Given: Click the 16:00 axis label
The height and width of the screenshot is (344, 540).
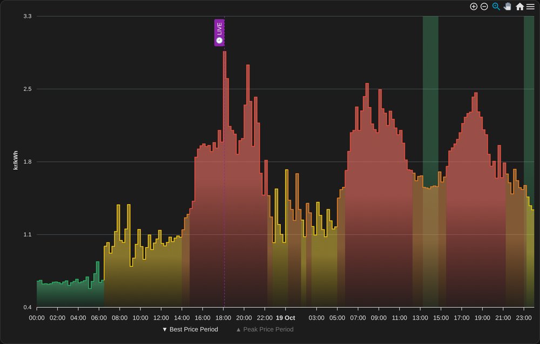Looking at the screenshot, I should 202,318.
